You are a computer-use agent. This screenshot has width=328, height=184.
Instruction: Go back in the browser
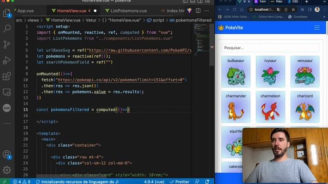pos(220,10)
